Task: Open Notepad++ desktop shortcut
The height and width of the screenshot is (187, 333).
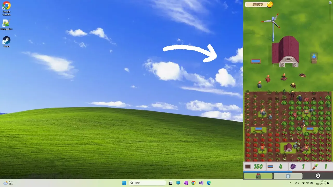Action: click(7, 25)
